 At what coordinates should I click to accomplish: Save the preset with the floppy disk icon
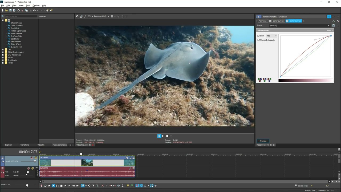333,26
